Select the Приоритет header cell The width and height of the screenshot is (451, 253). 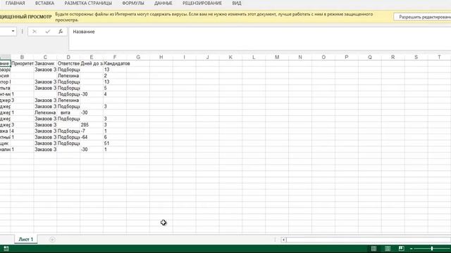(22, 63)
